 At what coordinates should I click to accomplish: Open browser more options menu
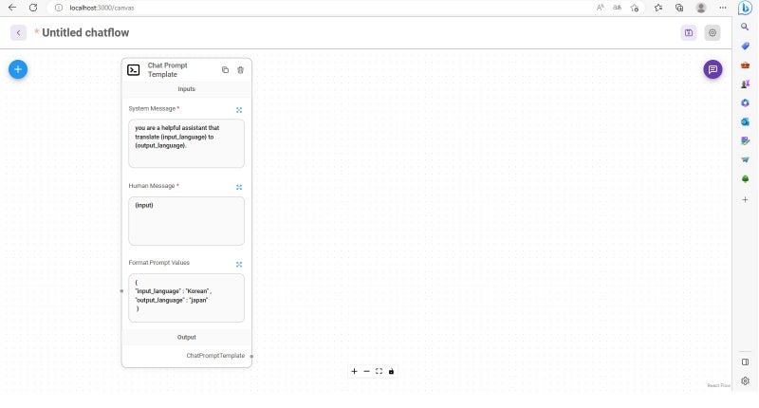click(723, 8)
